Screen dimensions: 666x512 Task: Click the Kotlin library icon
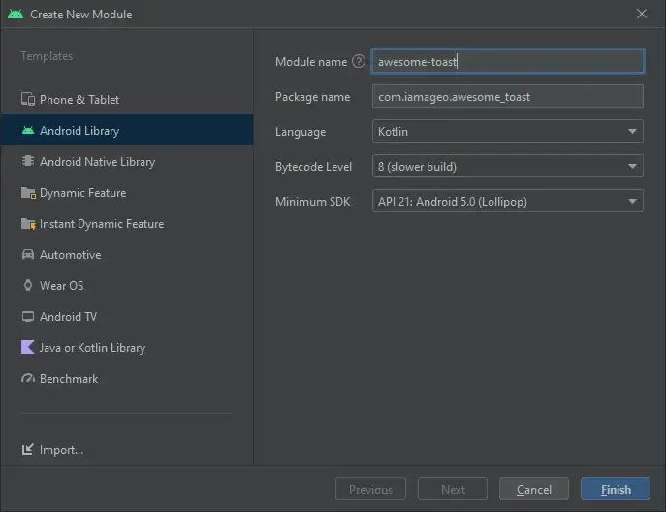point(27,347)
